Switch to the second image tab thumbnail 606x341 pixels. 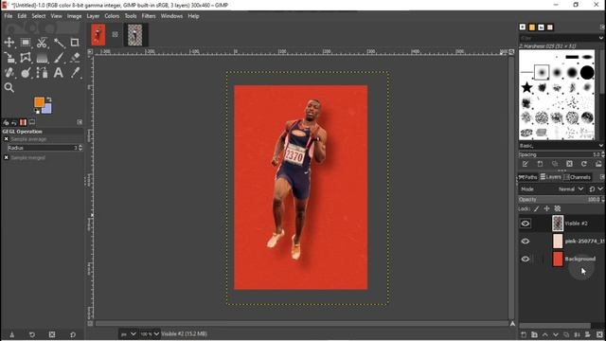tap(134, 35)
